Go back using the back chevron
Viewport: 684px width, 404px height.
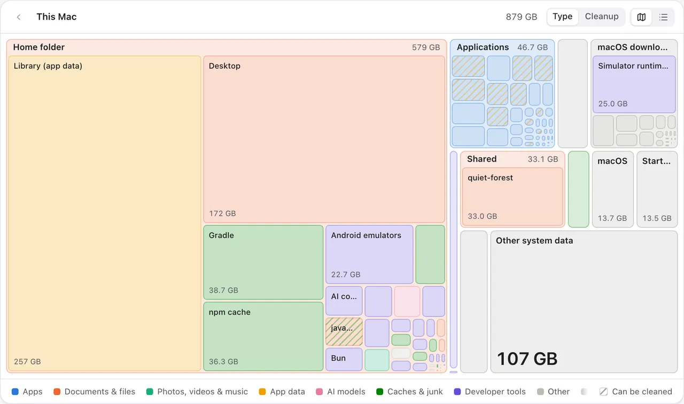19,17
